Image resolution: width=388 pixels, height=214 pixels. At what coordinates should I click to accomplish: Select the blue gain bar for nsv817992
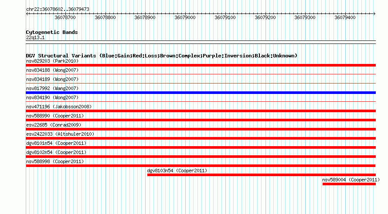pyautogui.click(x=201, y=93)
